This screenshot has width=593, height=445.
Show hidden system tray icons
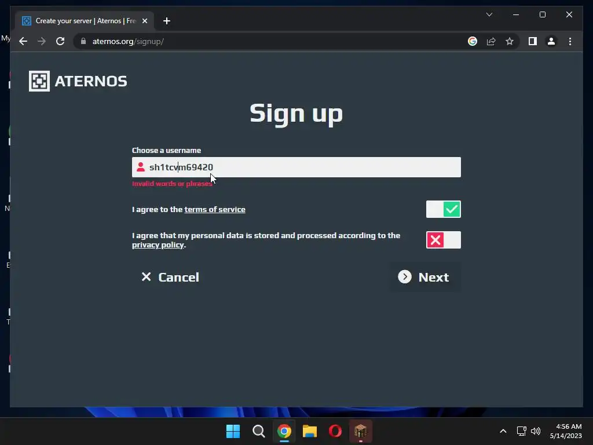(x=503, y=431)
